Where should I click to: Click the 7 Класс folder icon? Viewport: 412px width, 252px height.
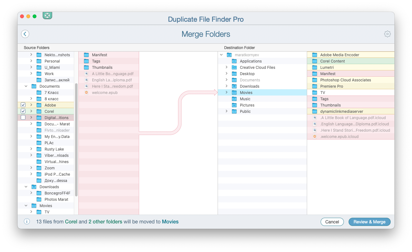[x=39, y=92]
